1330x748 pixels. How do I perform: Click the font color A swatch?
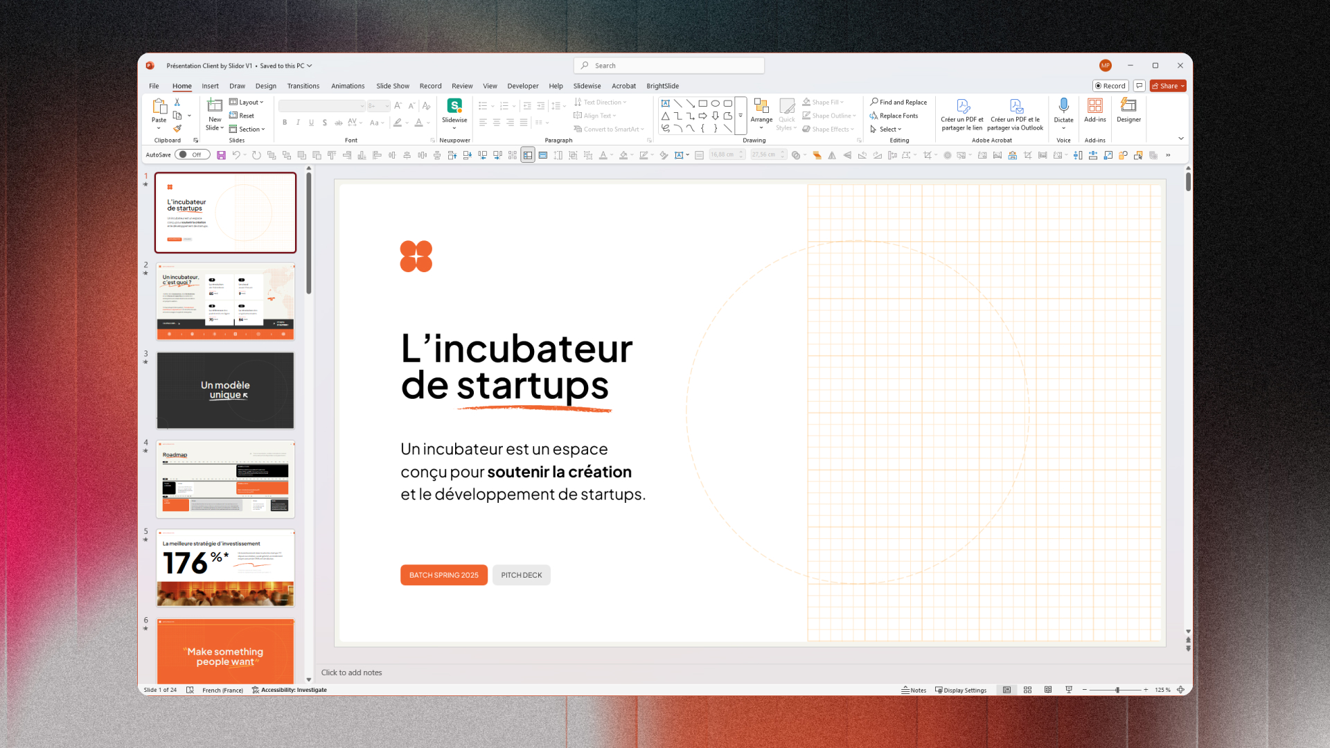[418, 123]
